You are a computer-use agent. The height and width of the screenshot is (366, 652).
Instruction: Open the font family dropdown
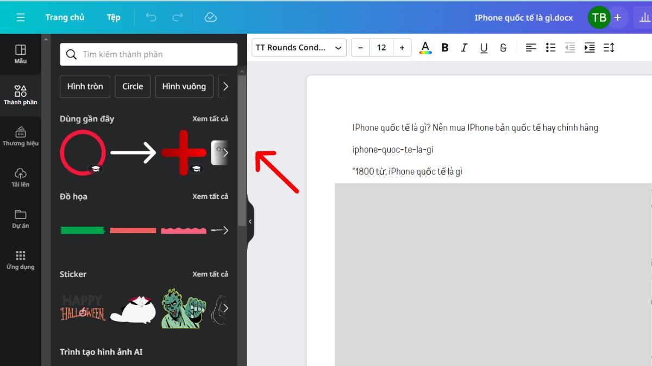pos(299,48)
